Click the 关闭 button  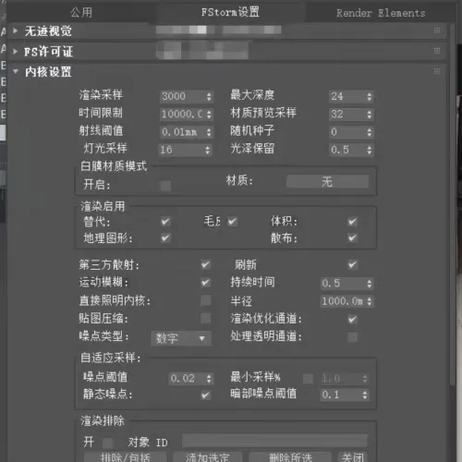click(x=353, y=457)
